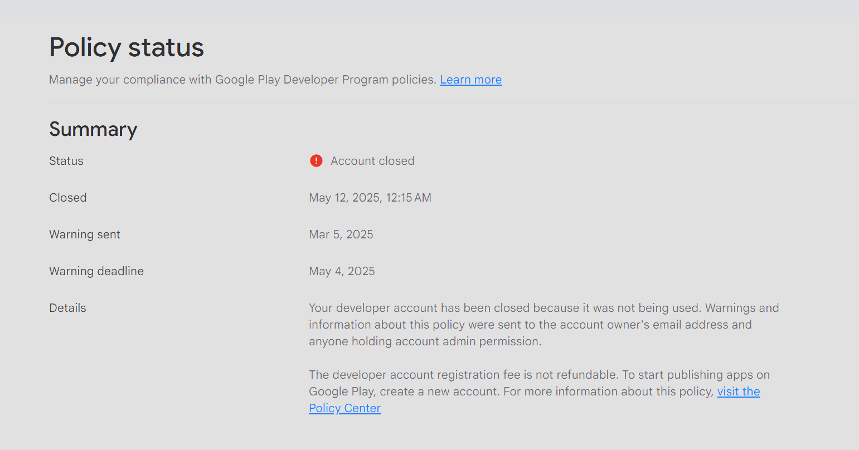Click the Status row label
The image size is (859, 450).
(x=66, y=160)
